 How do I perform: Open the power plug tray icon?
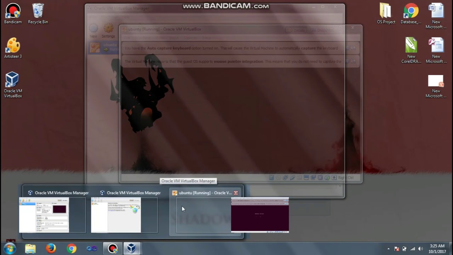click(x=405, y=249)
